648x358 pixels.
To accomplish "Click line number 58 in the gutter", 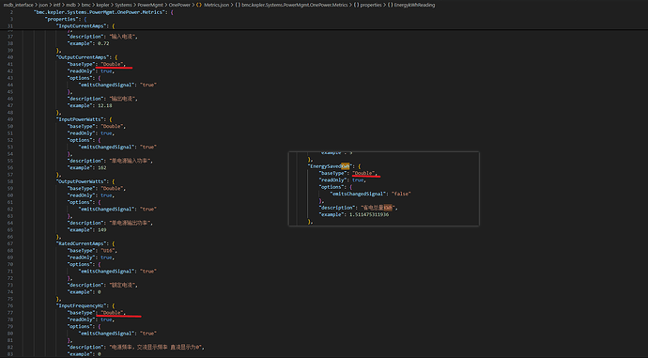I will [x=10, y=181].
